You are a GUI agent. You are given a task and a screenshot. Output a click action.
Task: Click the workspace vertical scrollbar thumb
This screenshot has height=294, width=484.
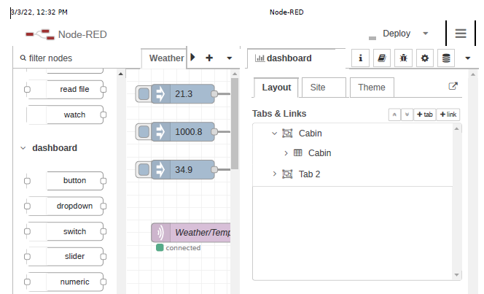point(235,123)
